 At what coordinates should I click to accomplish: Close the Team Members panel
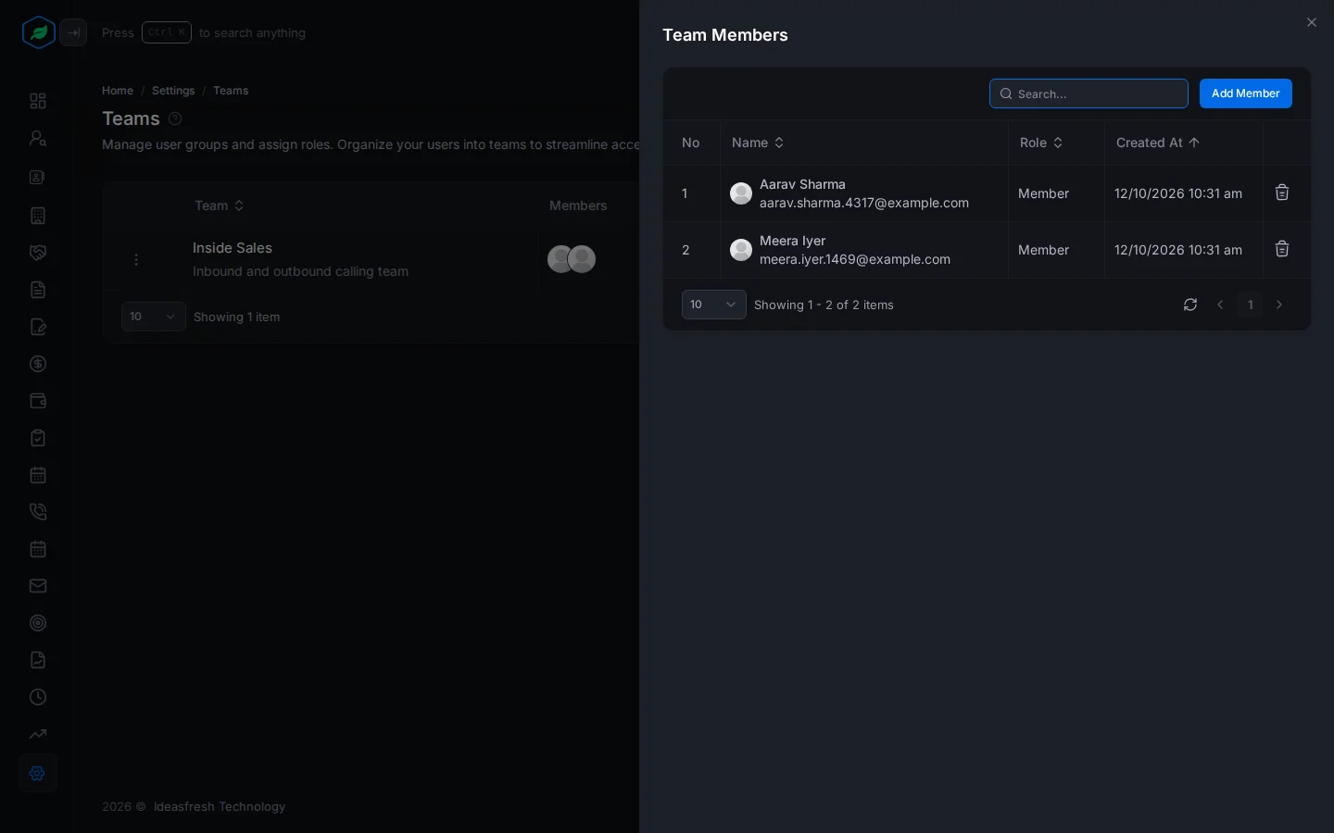pos(1311,22)
